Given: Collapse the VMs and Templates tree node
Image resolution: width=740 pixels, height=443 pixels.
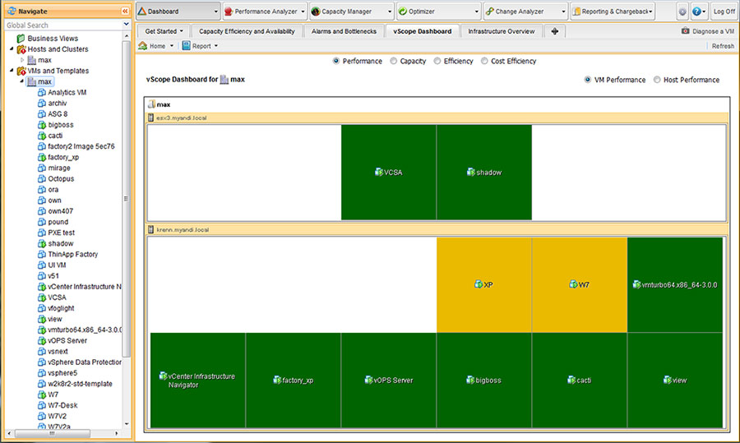Looking at the screenshot, I should pos(12,71).
